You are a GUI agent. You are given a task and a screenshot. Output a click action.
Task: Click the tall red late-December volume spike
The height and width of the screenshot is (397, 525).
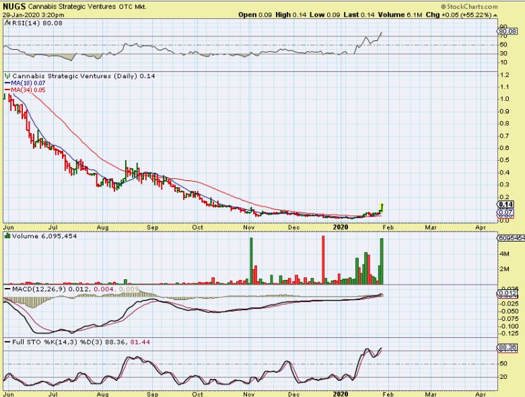(324, 260)
